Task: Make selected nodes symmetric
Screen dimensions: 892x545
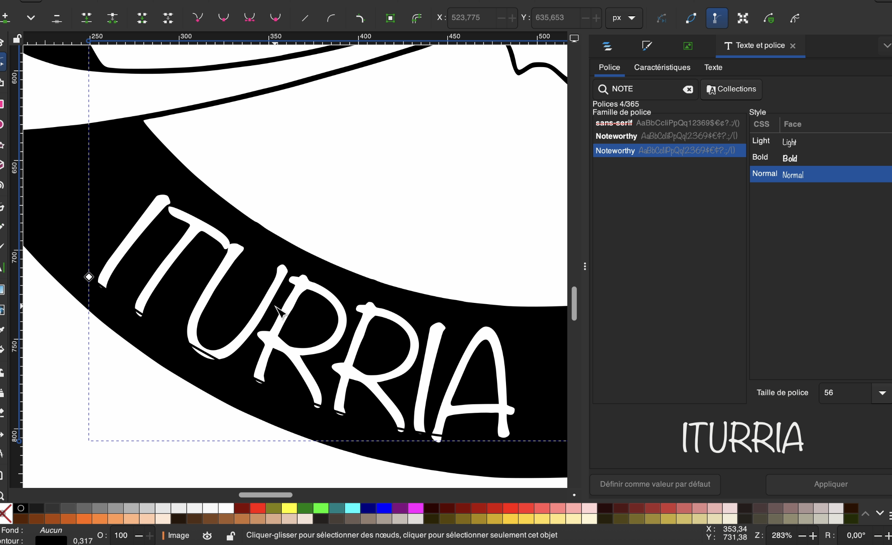Action: point(249,18)
